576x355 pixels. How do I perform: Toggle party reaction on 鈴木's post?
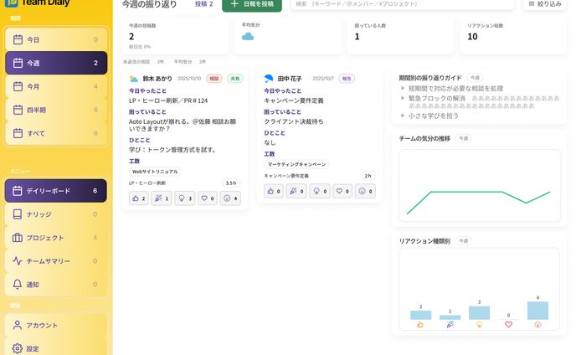tap(162, 198)
